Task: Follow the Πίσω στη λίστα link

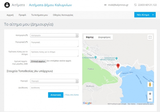Action: coord(72,95)
